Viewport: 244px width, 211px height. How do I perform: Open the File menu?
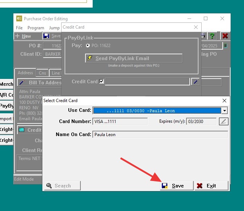click(19, 28)
